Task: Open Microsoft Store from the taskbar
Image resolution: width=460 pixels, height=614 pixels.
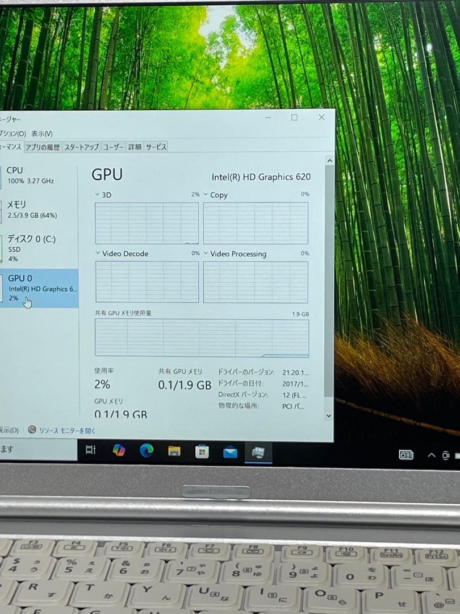Action: [x=202, y=452]
